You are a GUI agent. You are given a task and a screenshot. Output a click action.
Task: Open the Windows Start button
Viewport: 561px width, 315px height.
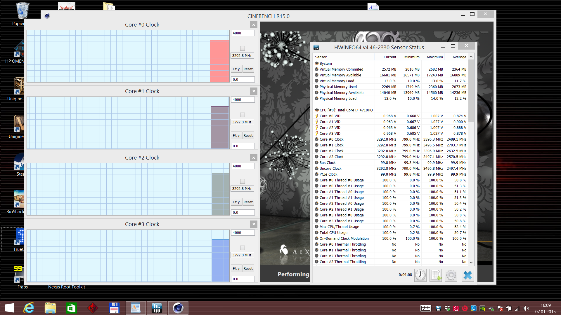[x=10, y=308]
